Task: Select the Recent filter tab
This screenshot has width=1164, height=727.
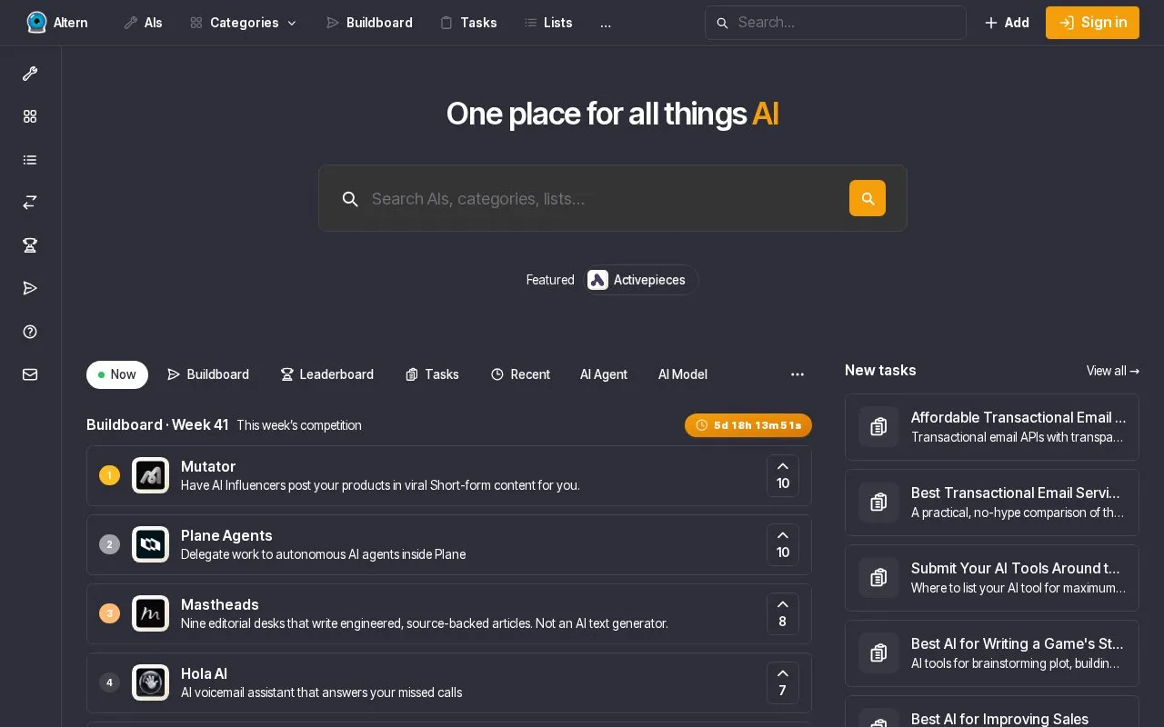Action: pos(520,374)
